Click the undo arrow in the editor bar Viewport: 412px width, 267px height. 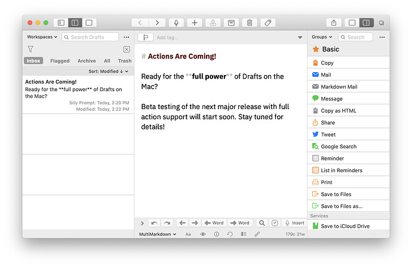(154, 223)
